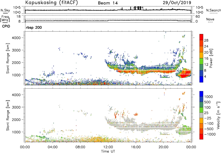This screenshot has height=153, width=221.
Task: Click the '16:00' time axis label
Action: [136, 147]
